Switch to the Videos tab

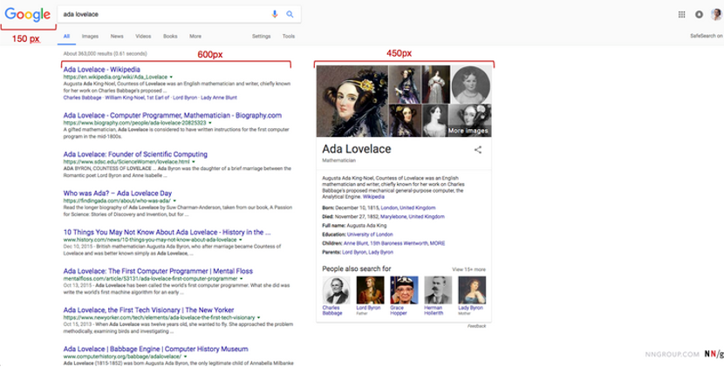tap(143, 37)
